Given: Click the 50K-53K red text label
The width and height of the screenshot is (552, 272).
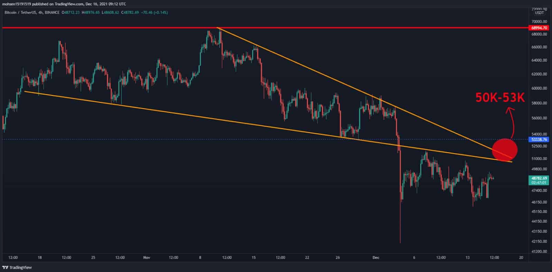Looking at the screenshot, I should 500,98.
